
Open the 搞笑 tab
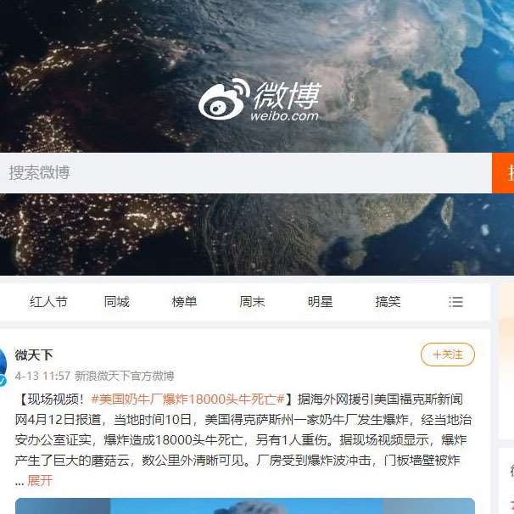pos(388,302)
